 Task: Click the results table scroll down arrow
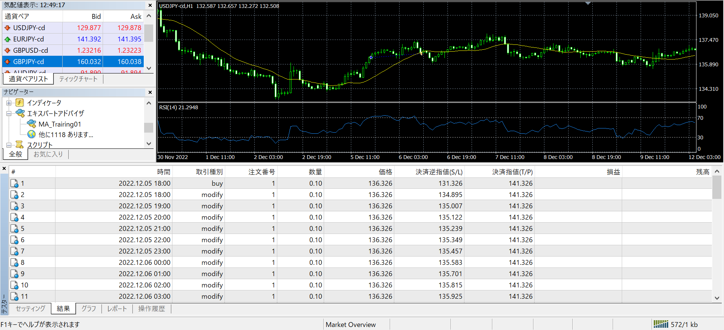[x=717, y=298]
